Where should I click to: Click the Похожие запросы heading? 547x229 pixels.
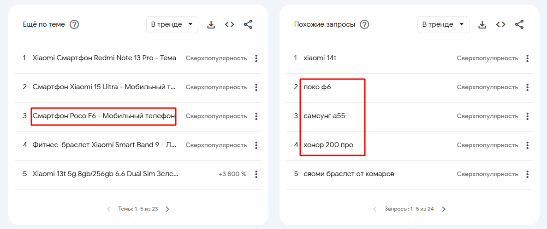click(325, 25)
